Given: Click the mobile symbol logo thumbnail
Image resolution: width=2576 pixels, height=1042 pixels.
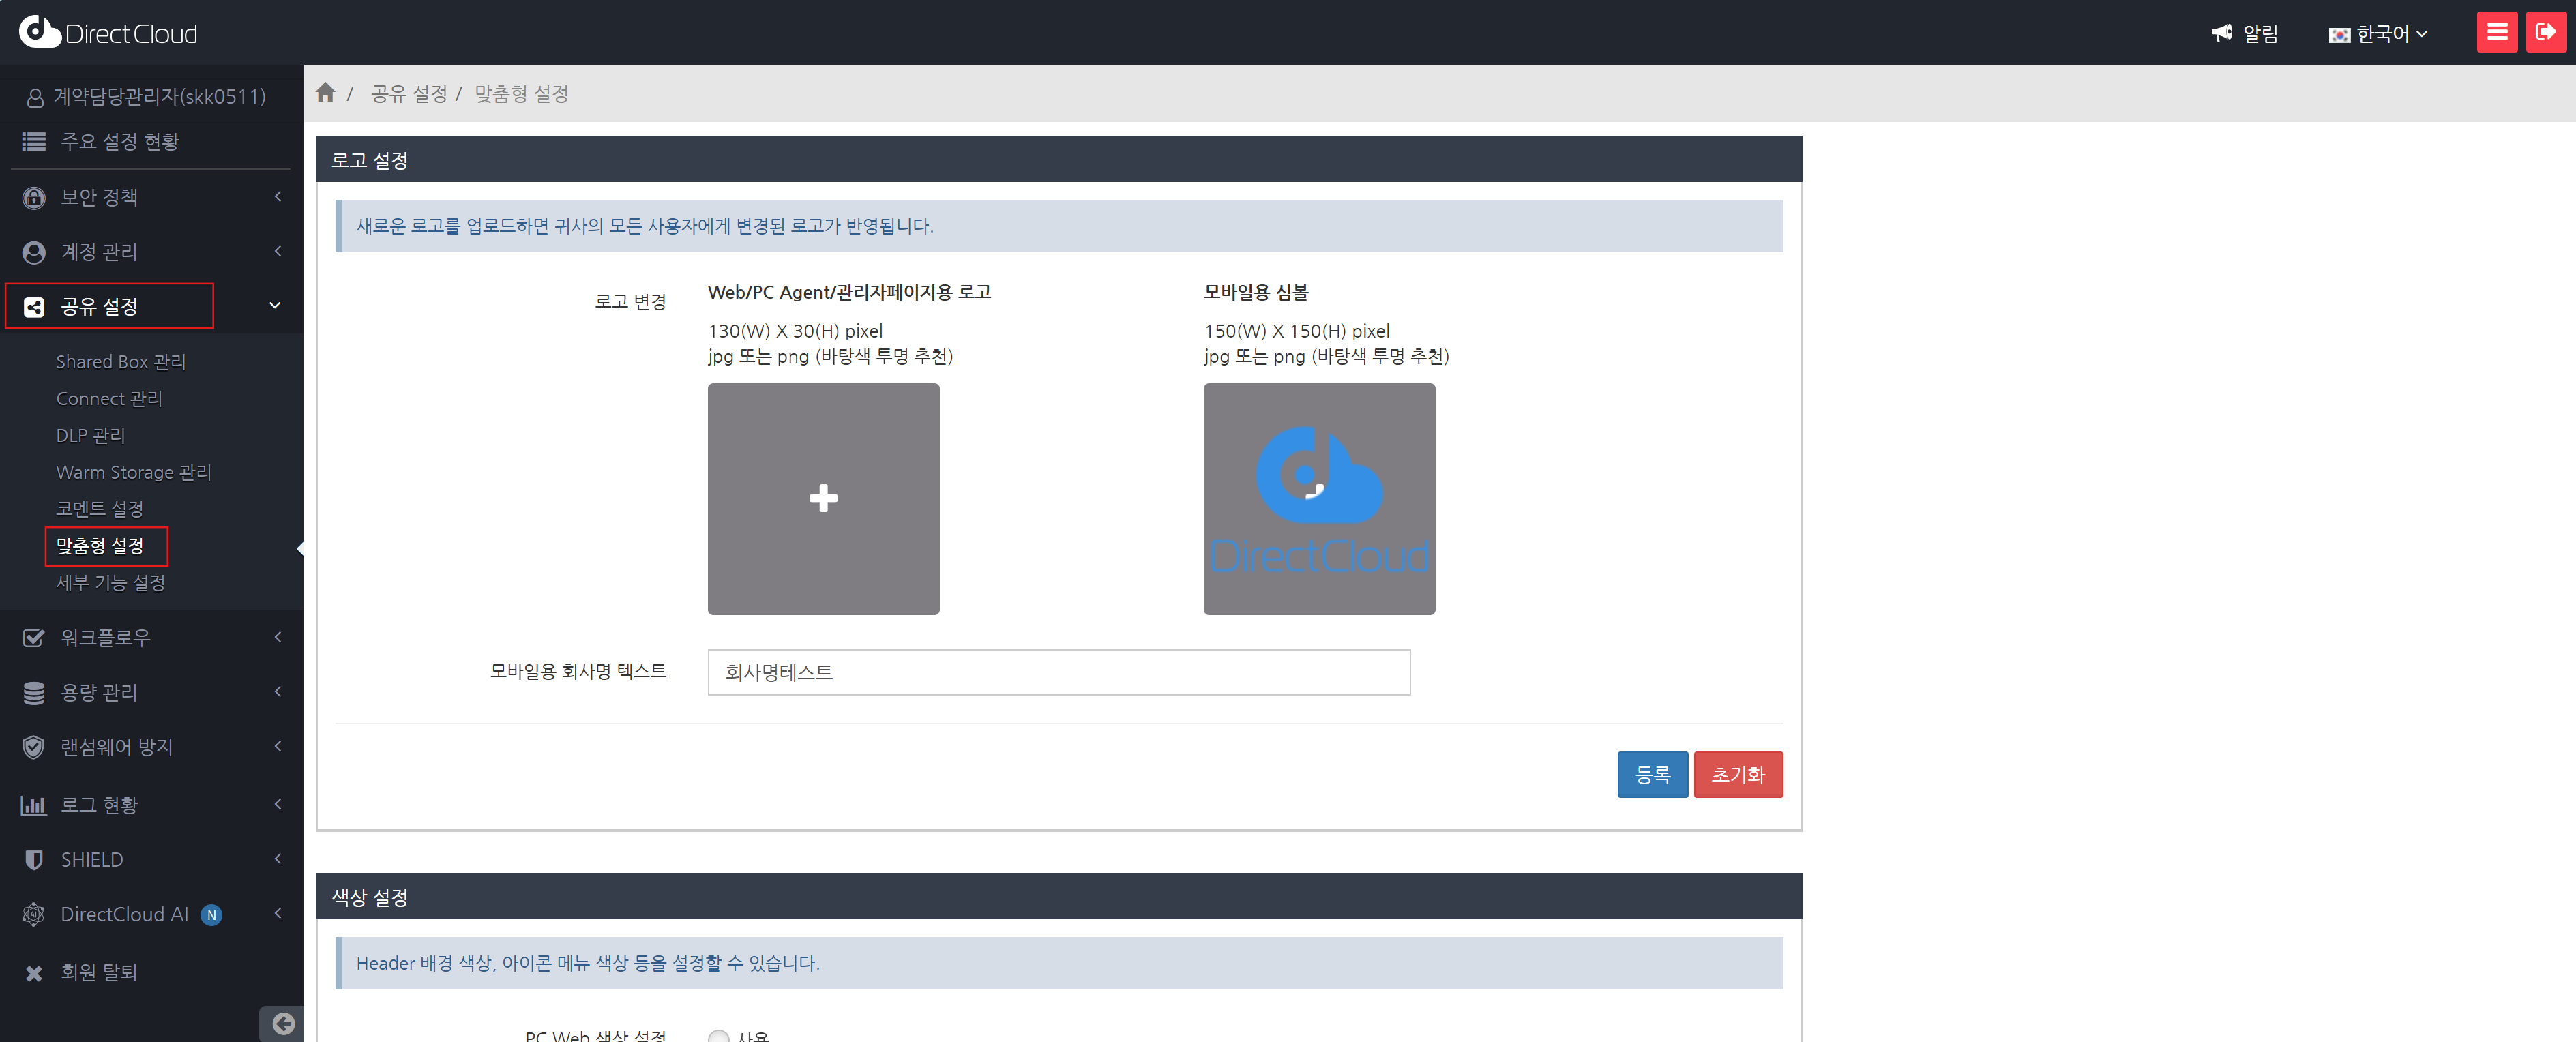Looking at the screenshot, I should coord(1318,498).
